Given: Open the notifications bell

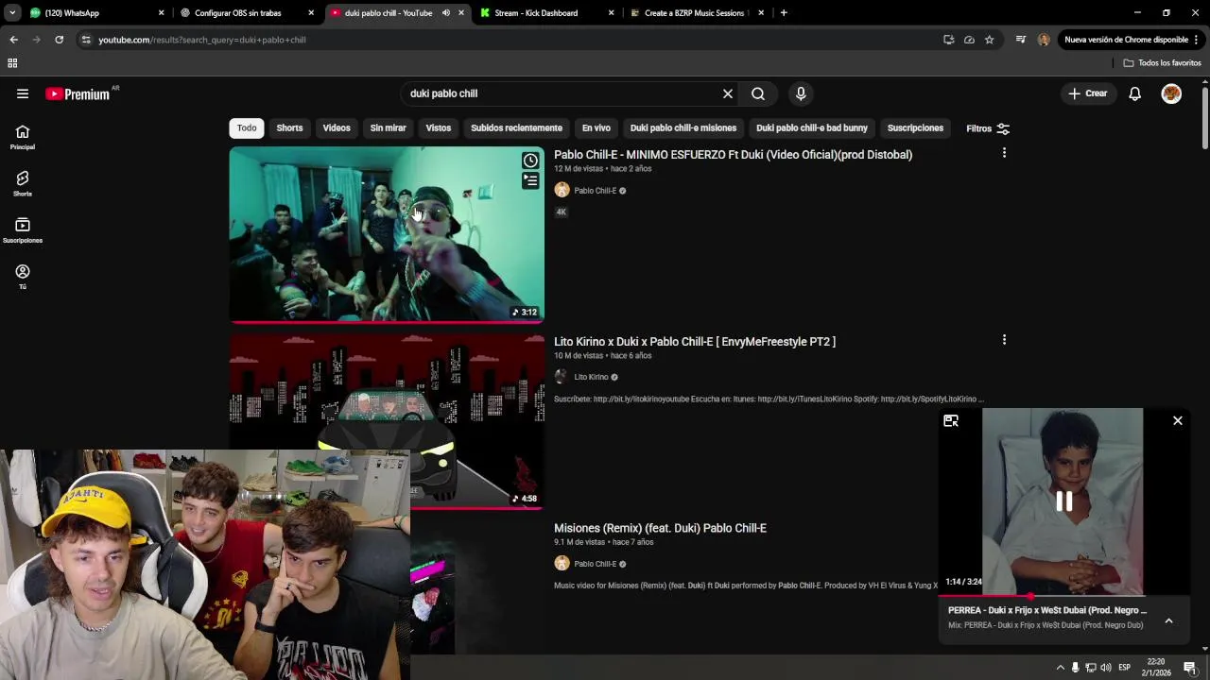Looking at the screenshot, I should coord(1134,93).
